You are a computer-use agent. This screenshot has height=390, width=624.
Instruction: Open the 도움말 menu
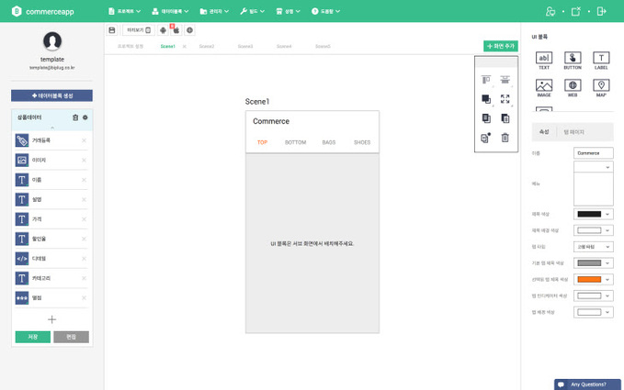coord(325,11)
